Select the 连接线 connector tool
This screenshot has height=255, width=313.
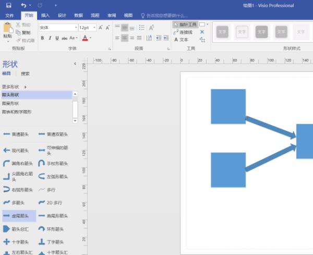[183, 32]
